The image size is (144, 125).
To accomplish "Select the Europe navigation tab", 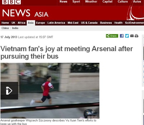I will 40,23.
